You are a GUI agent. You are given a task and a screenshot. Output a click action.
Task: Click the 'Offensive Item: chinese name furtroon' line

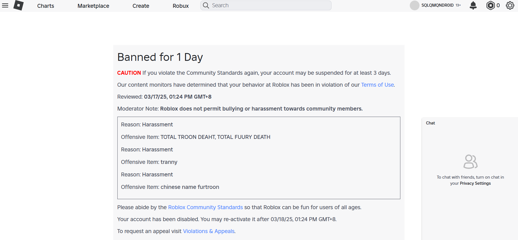(x=170, y=187)
